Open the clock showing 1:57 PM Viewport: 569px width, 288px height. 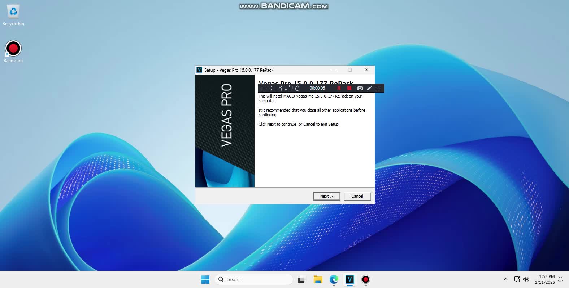(545, 279)
